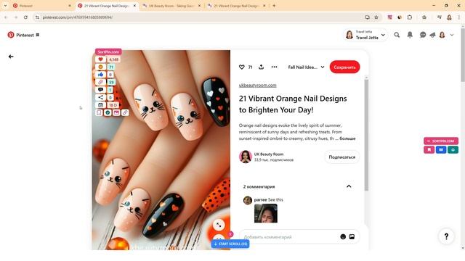Open the emoji picker in the comment box

[x=343, y=237]
